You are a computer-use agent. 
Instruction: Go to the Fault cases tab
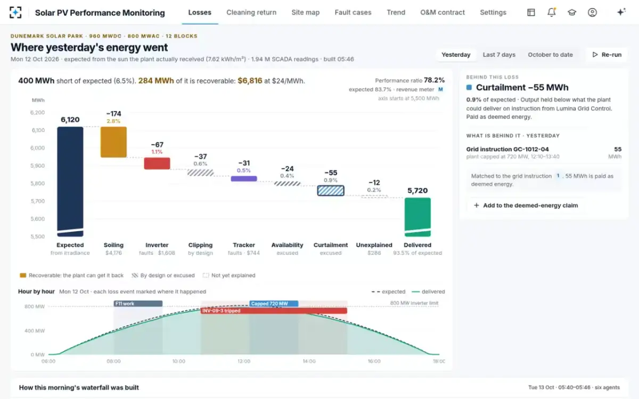pos(353,12)
